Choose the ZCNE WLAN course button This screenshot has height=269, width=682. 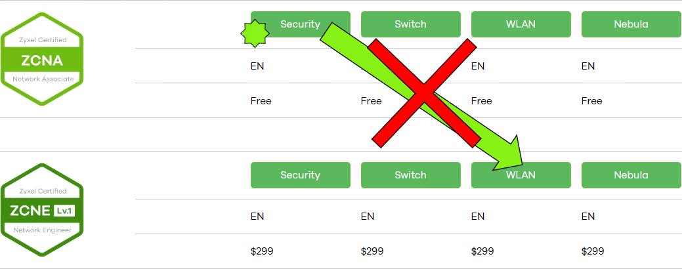[x=521, y=175]
